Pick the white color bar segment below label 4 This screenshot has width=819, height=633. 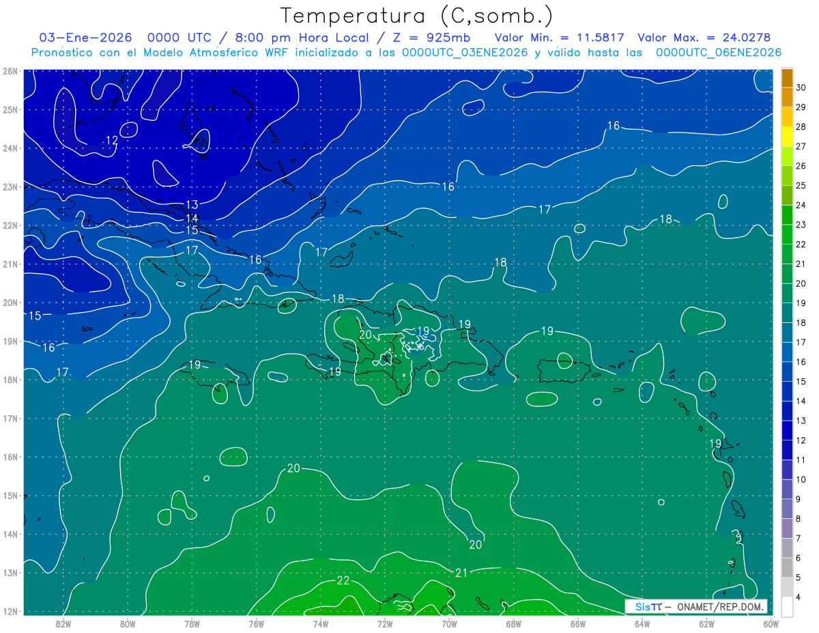(x=787, y=606)
